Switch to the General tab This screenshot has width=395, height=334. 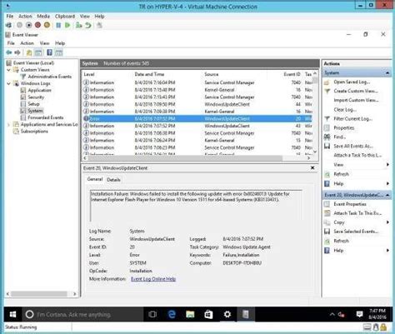[x=95, y=179]
